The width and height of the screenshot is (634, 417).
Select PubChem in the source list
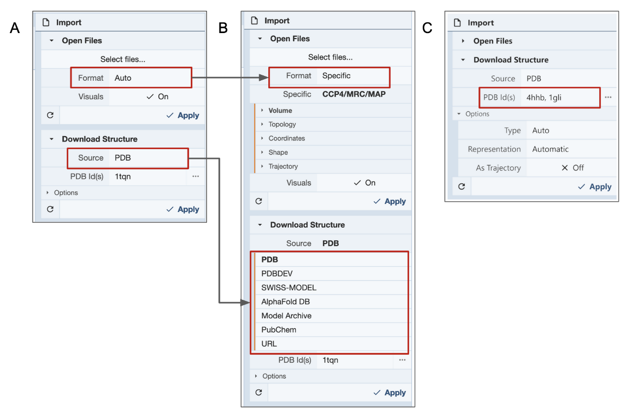pyautogui.click(x=279, y=330)
